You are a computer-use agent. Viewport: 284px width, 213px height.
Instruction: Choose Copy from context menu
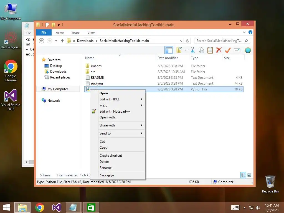coord(118,148)
